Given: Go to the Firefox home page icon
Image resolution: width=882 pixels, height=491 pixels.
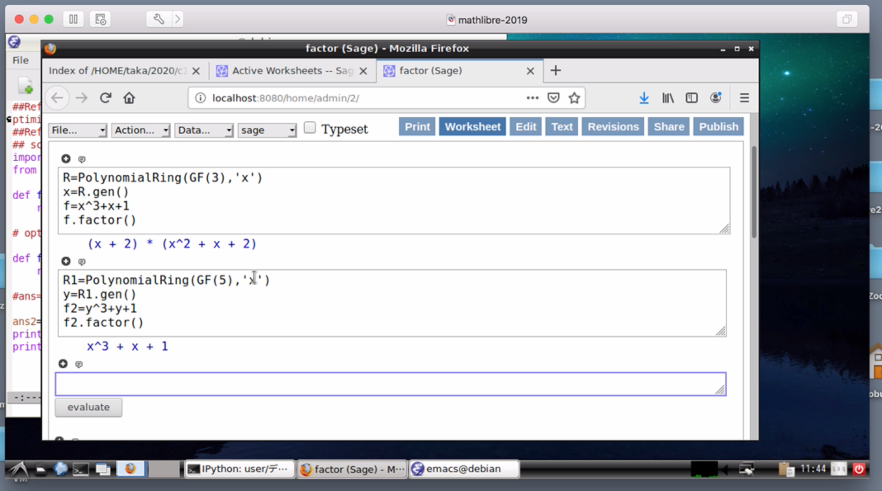Looking at the screenshot, I should coord(129,98).
